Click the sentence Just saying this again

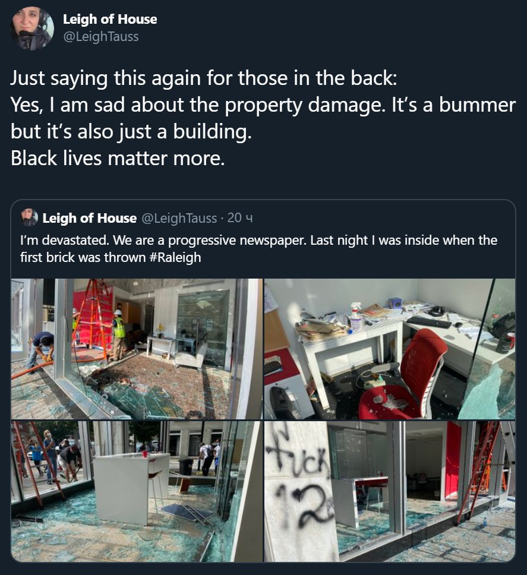coord(204,78)
